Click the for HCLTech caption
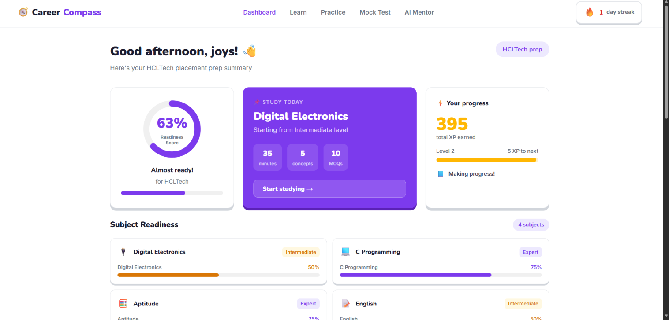Viewport: 669px width, 320px height. coord(172,181)
